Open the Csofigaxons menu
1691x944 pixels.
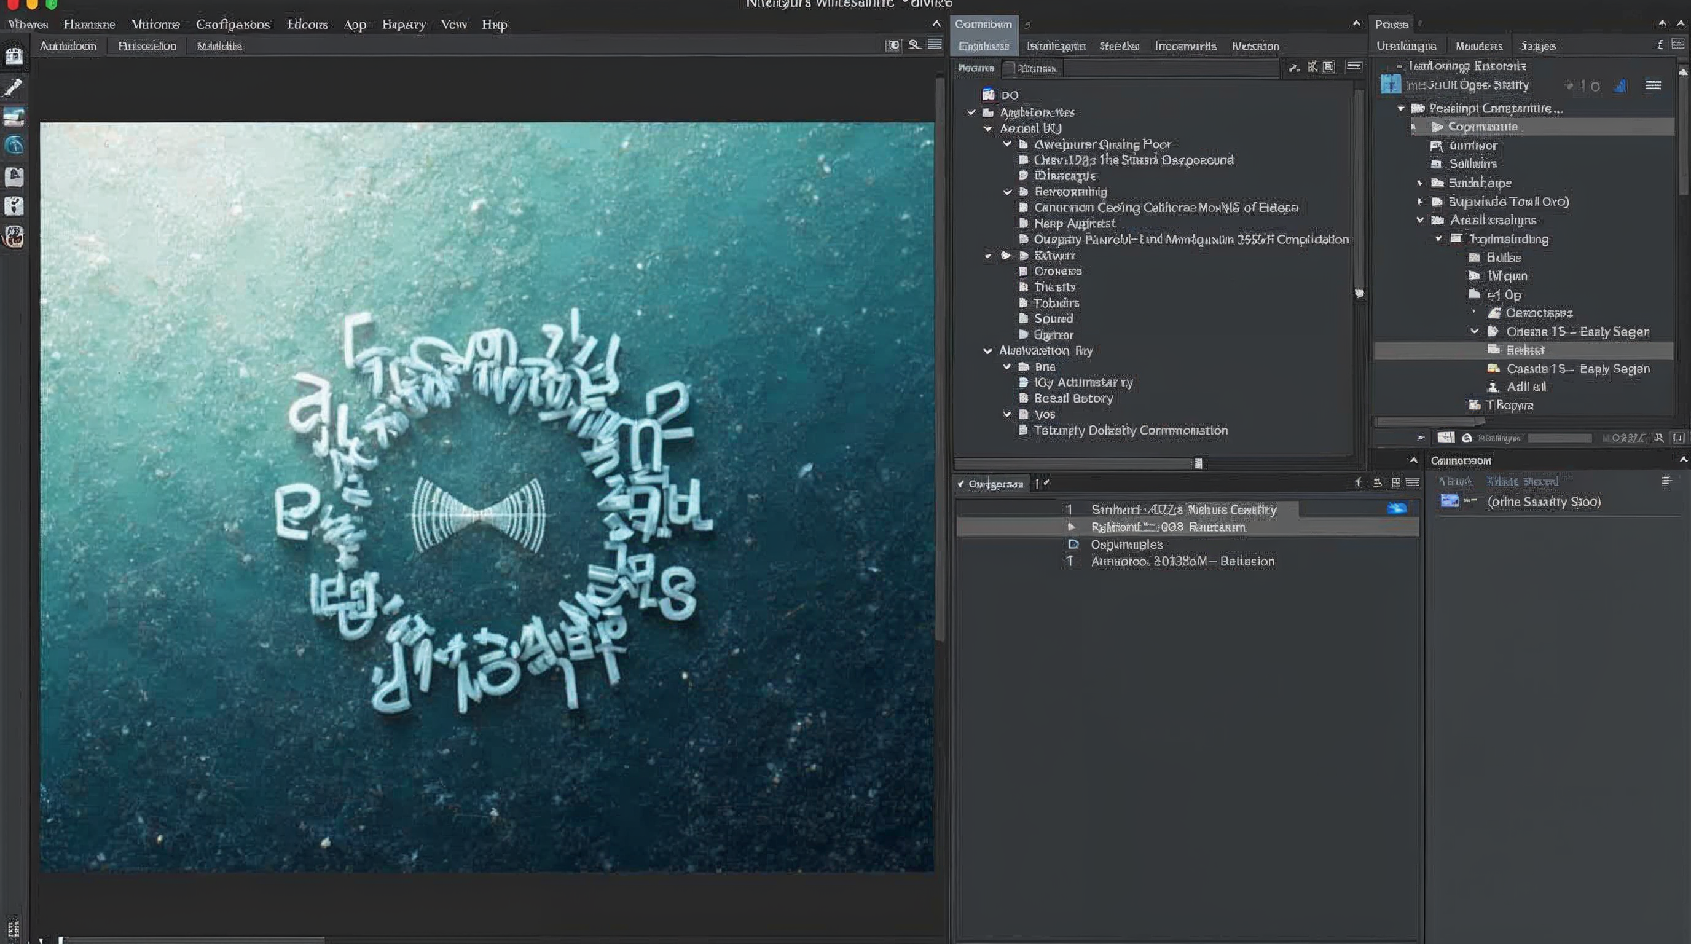coord(233,25)
